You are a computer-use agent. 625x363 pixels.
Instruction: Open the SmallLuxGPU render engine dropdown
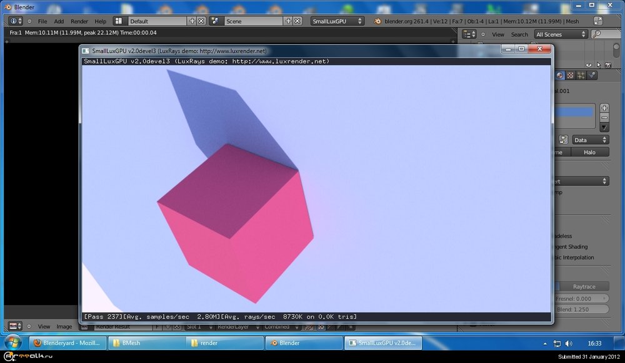(337, 21)
